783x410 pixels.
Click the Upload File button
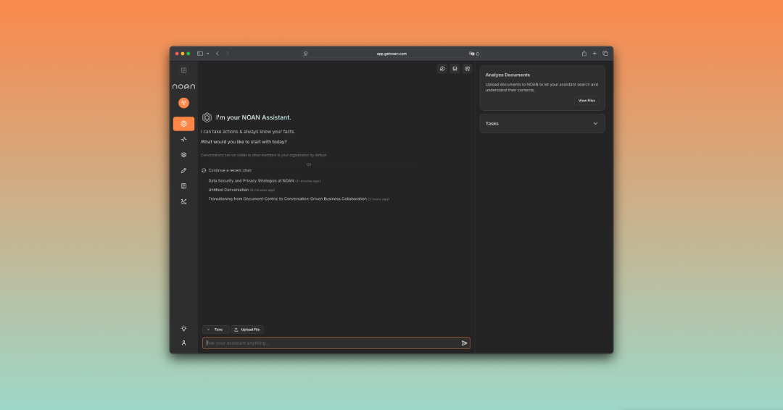247,330
